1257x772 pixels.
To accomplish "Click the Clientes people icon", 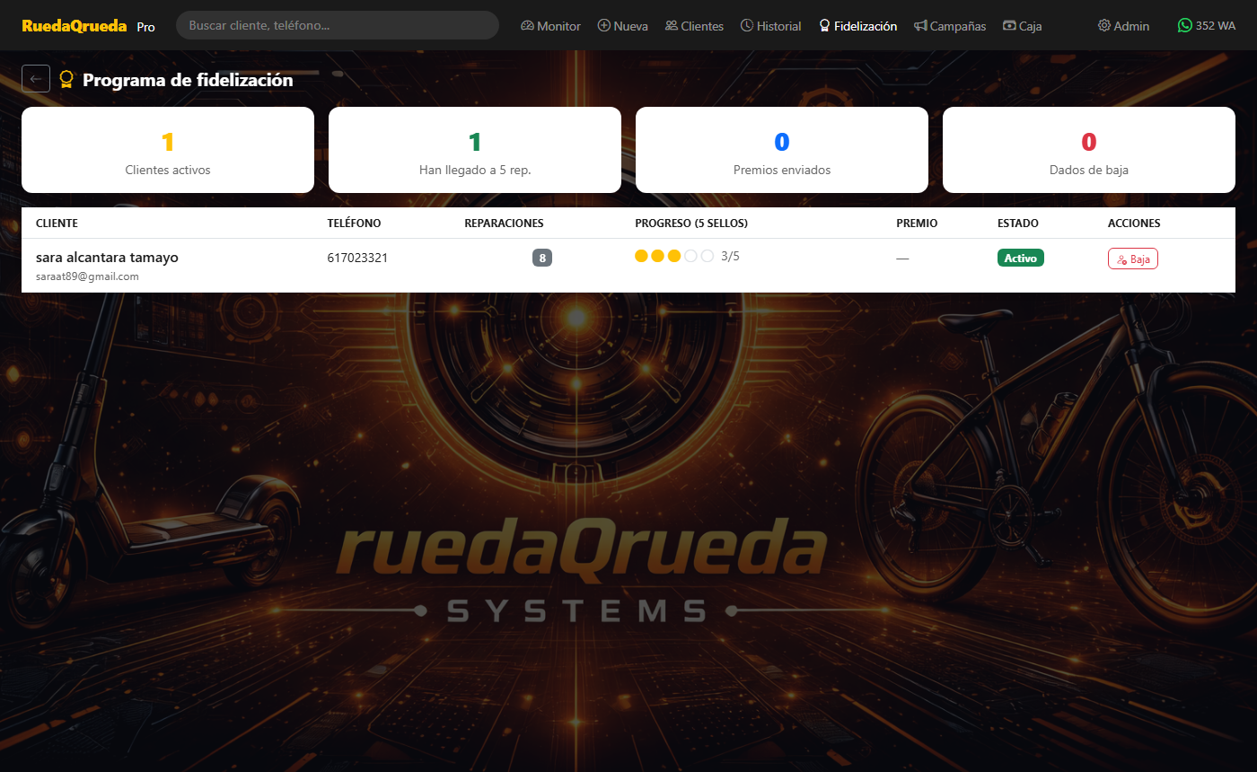I will click(672, 26).
